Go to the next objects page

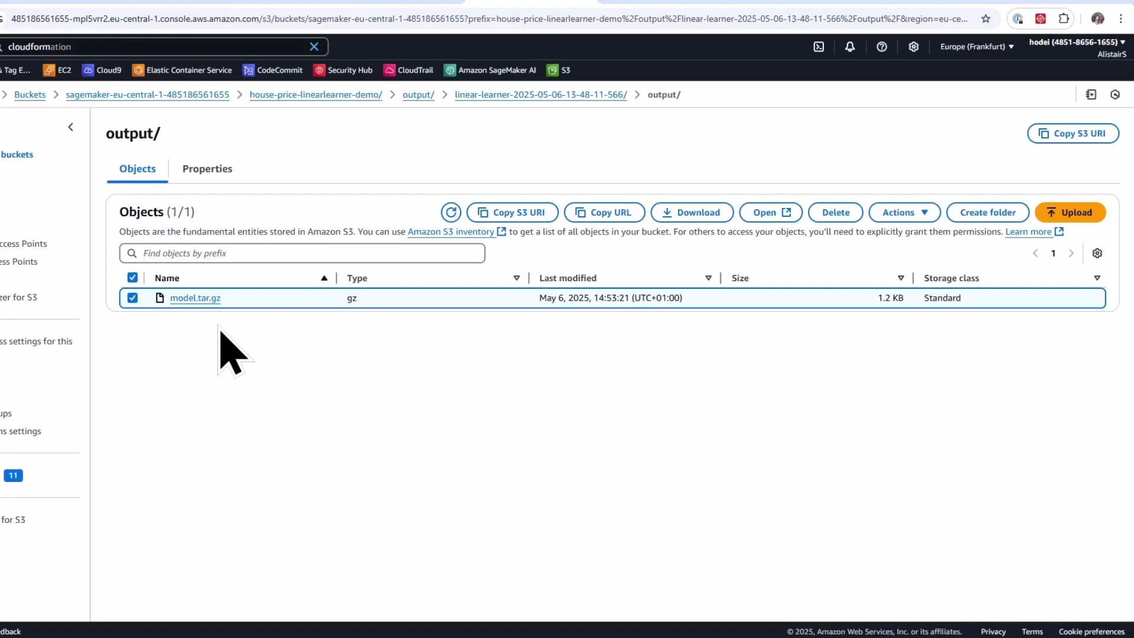pos(1071,253)
